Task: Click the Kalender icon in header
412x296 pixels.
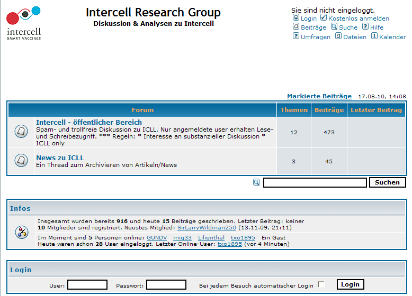Action: 374,36
